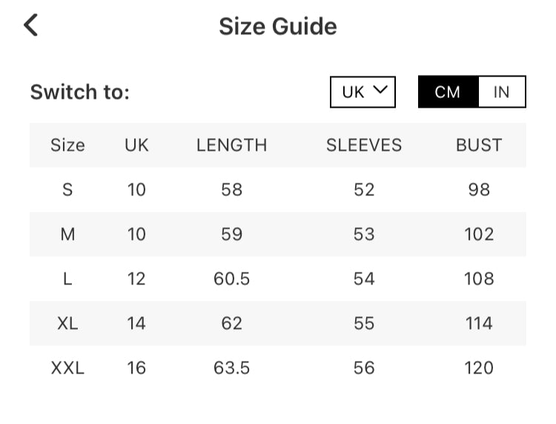Select the S size row label
556x424 pixels.
click(67, 189)
